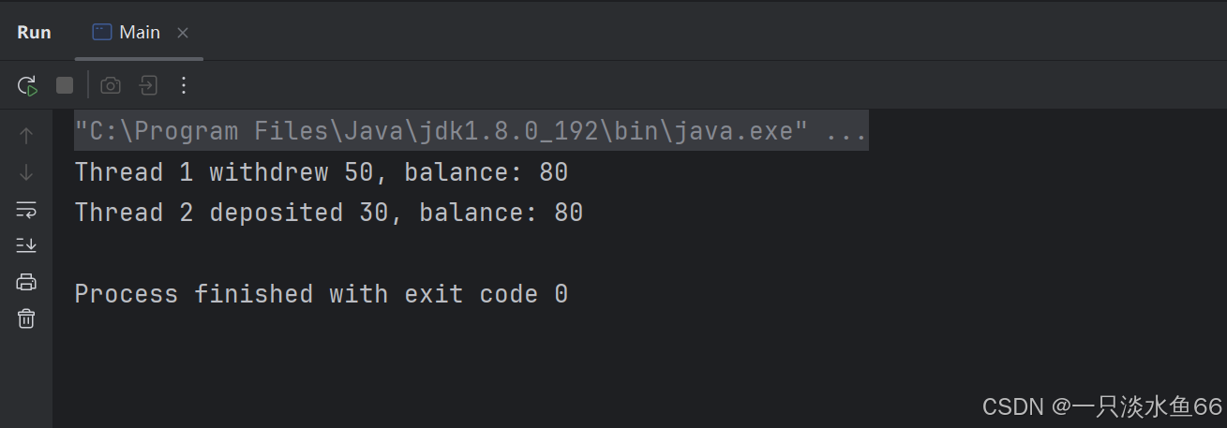Open the three-dot more options menu
Image resolution: width=1227 pixels, height=428 pixels.
click(x=184, y=86)
